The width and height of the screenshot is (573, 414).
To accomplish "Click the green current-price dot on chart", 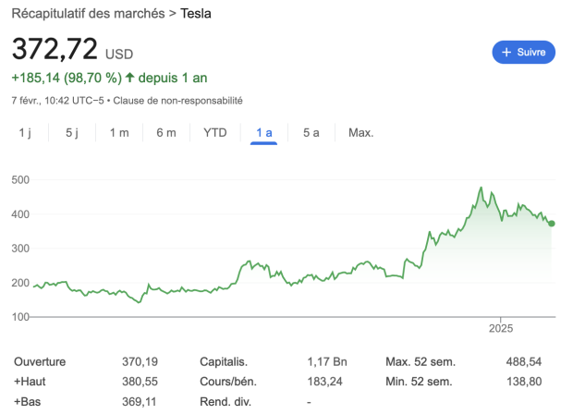I will [x=551, y=223].
